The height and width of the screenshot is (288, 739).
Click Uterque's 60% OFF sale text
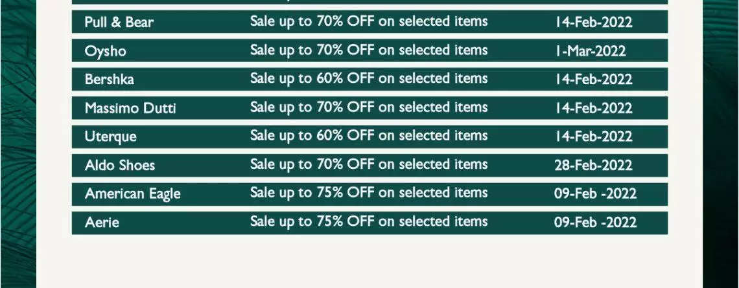click(x=369, y=136)
